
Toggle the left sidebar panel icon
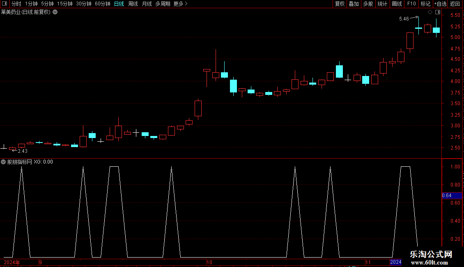(x=5, y=4)
